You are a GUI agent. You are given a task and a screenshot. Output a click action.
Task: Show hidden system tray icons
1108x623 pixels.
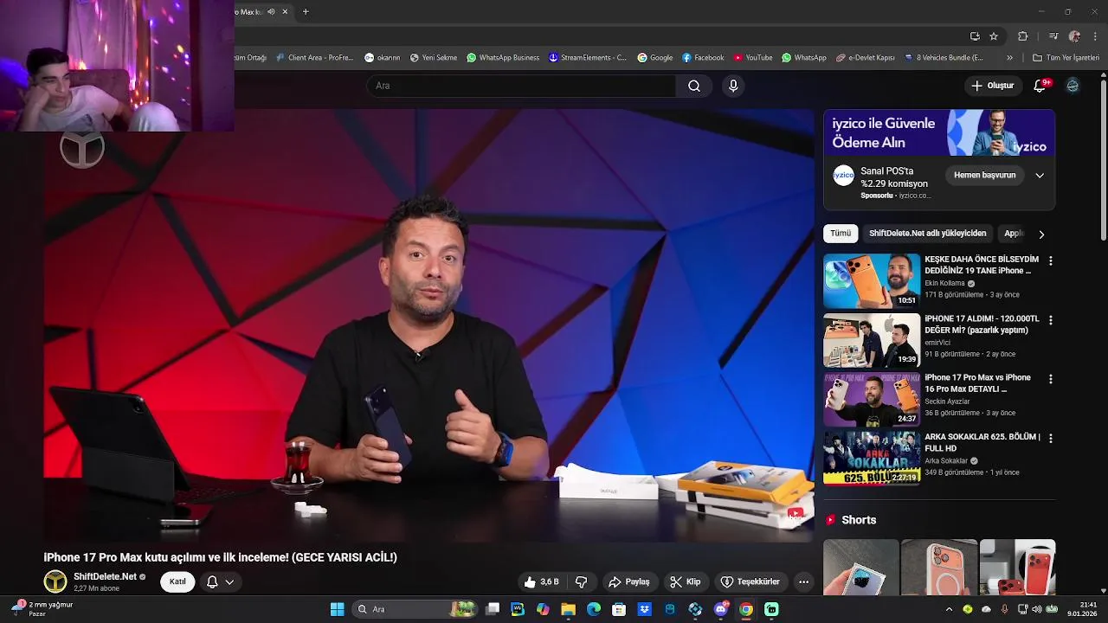point(949,609)
